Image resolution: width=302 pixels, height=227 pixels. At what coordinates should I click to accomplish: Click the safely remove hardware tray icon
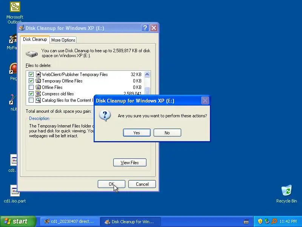pos(267,221)
